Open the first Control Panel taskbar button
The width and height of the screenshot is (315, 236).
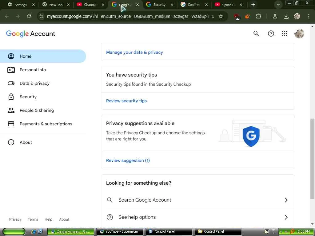pyautogui.click(x=169, y=232)
